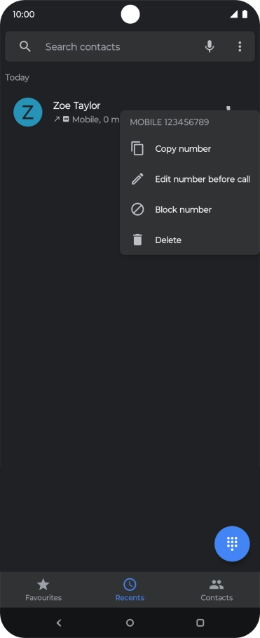Tap the search magnifier icon
This screenshot has height=638, width=260.
click(x=25, y=46)
